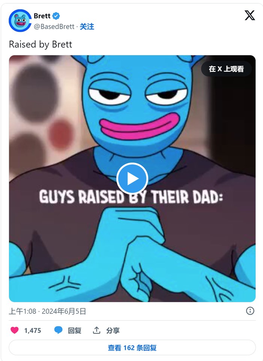Click the share upload arrow icon
Image resolution: width=263 pixels, height=361 pixels.
[97, 330]
